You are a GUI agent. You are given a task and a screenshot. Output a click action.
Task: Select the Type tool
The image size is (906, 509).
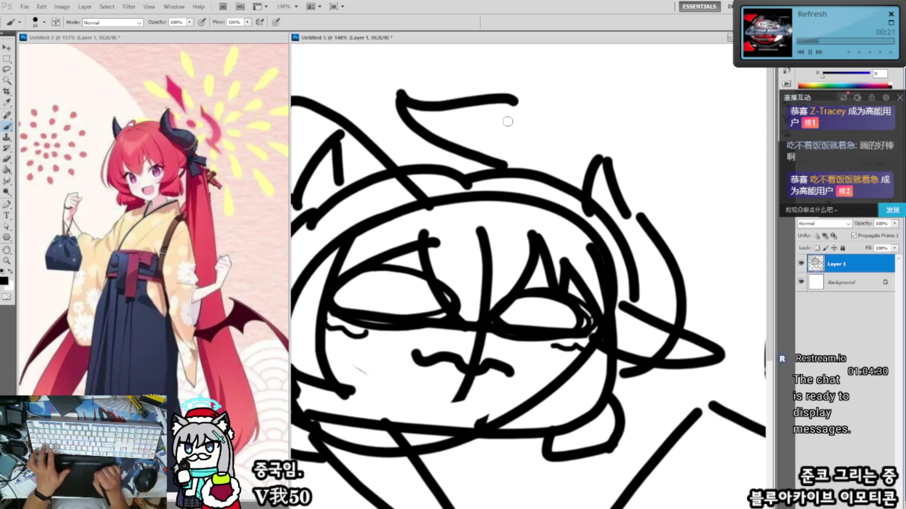pos(7,215)
